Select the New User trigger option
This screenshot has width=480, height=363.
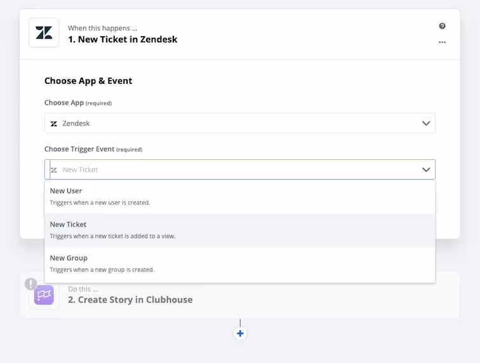tap(240, 197)
